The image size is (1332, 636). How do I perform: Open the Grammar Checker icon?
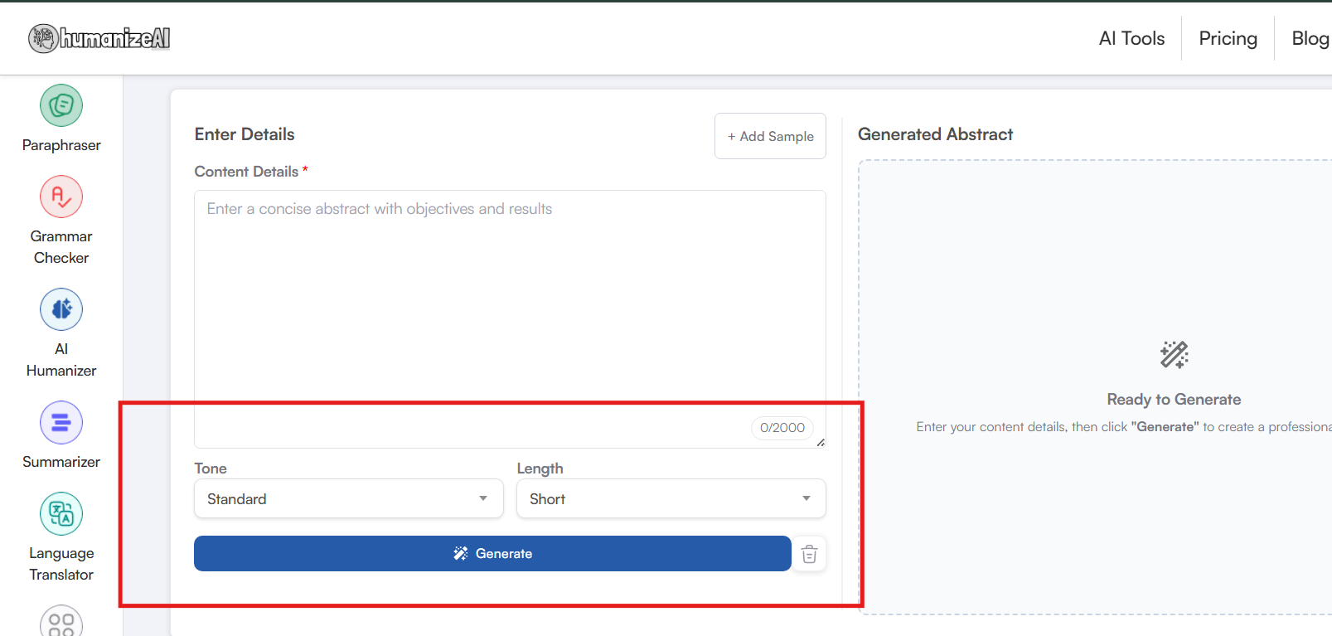point(61,197)
